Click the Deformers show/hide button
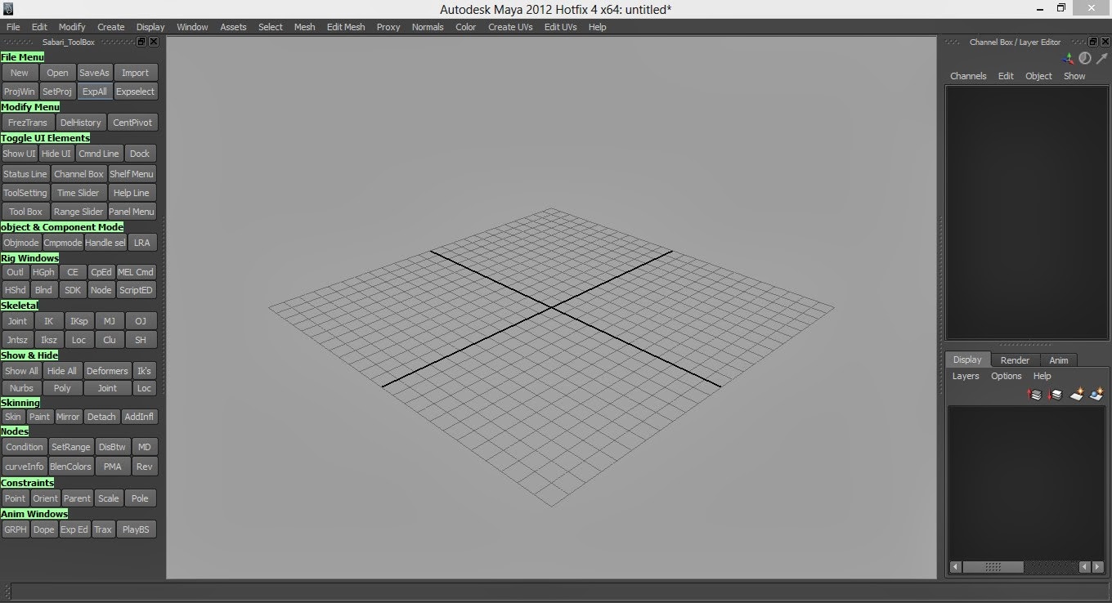Screen dimensions: 1112x603 point(107,371)
